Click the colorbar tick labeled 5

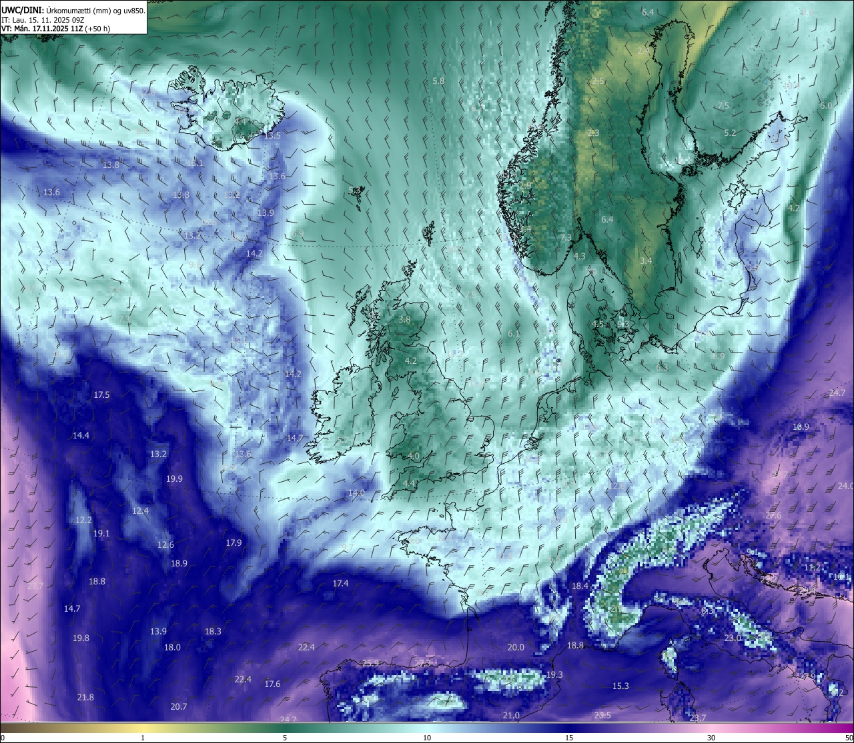[285, 738]
